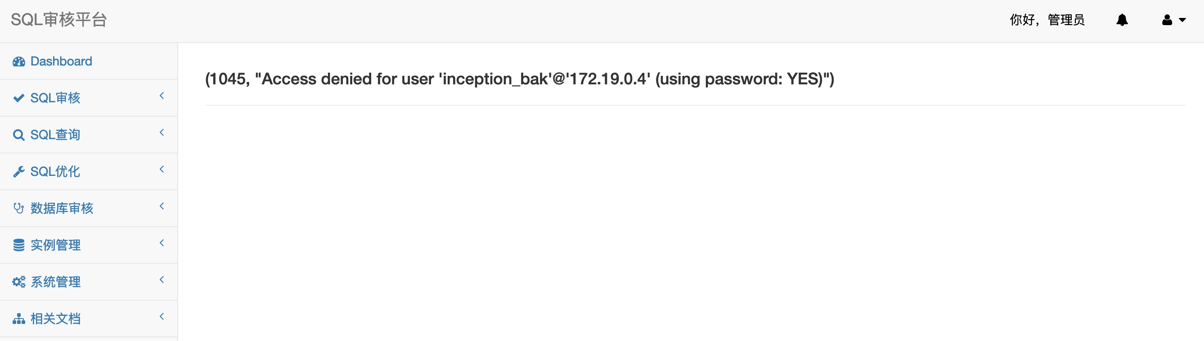Expand the 实例管理 submenu chevron
This screenshot has width=1204, height=341.
point(162,243)
